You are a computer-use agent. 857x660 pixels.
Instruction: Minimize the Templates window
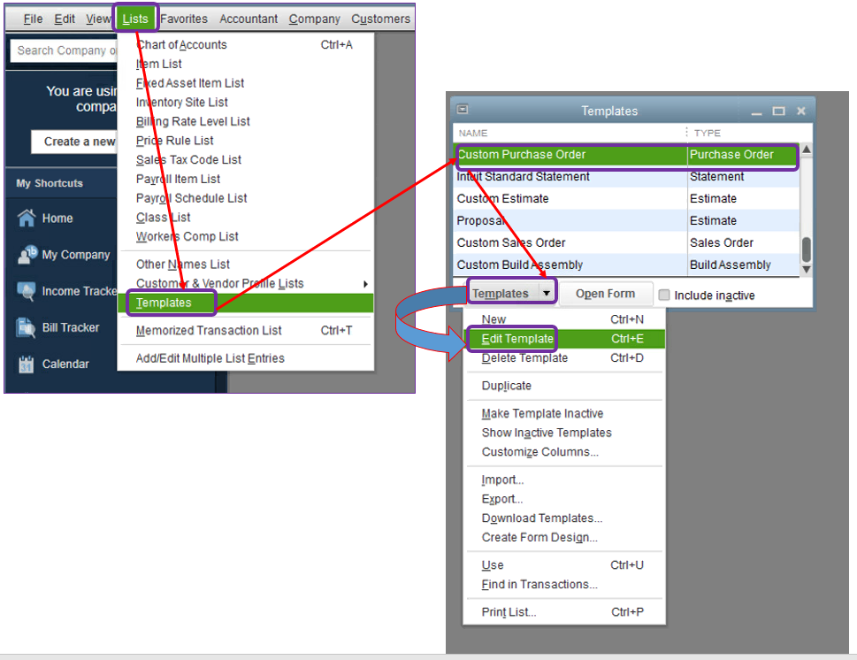coord(756,112)
